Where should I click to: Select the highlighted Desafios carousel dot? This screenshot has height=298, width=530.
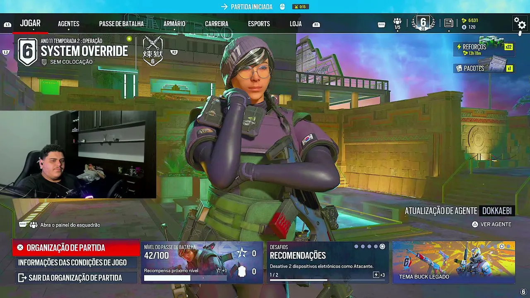[382, 247]
